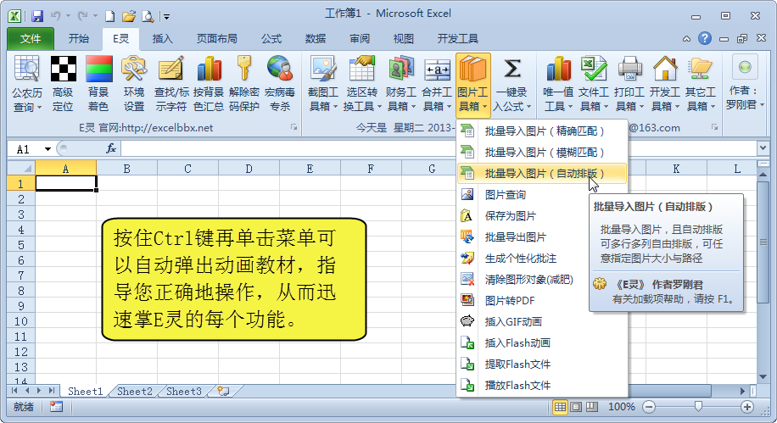Choose 提取Flash文件 option
Image resolution: width=777 pixels, height=423 pixels.
click(542, 364)
